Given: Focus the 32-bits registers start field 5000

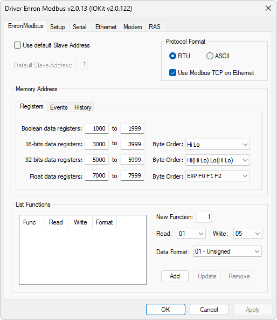Looking at the screenshot, I should coord(97,160).
